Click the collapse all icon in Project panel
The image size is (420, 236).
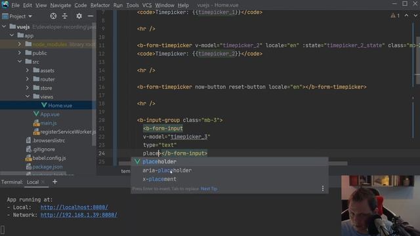(65, 16)
